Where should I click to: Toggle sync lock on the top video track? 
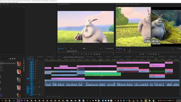tap(34, 63)
